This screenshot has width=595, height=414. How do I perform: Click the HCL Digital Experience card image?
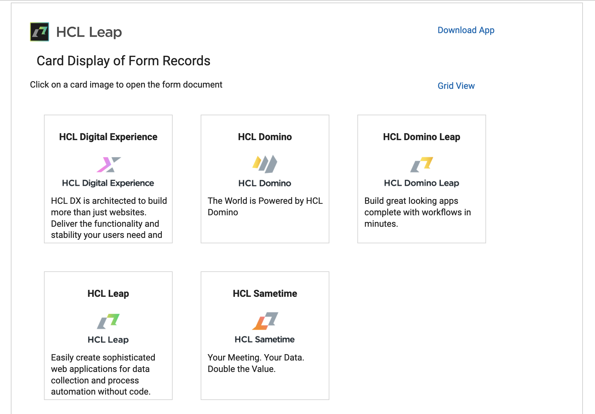point(108,171)
